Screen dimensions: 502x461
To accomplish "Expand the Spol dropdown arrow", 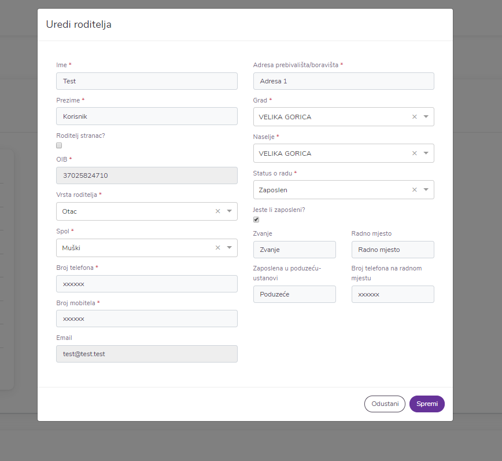I will click(x=229, y=248).
